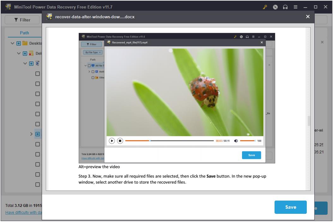
Task: Tick the first empty checkbox under the recycle bin node
Action: pos(38,74)
